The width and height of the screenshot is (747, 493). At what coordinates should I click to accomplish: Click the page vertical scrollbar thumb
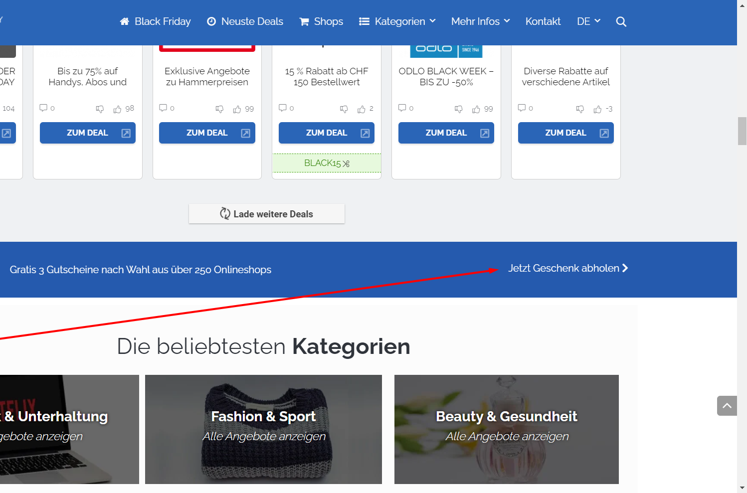742,131
